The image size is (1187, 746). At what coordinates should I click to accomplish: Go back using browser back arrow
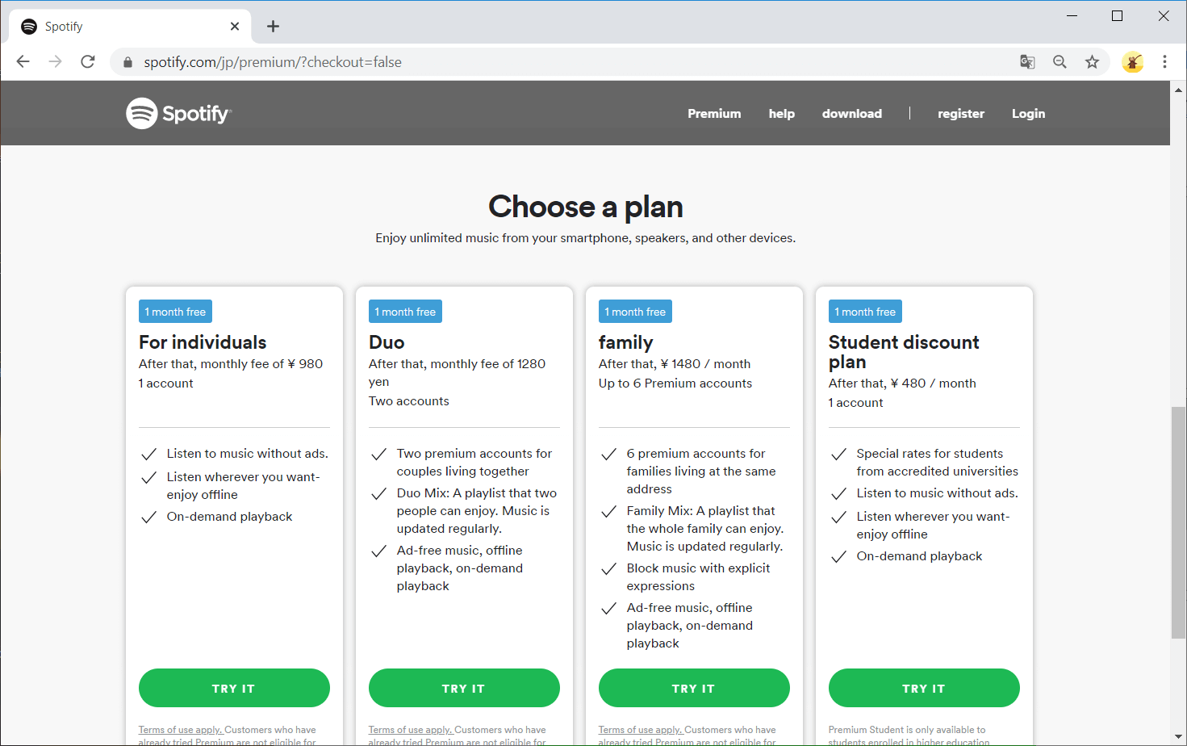23,62
